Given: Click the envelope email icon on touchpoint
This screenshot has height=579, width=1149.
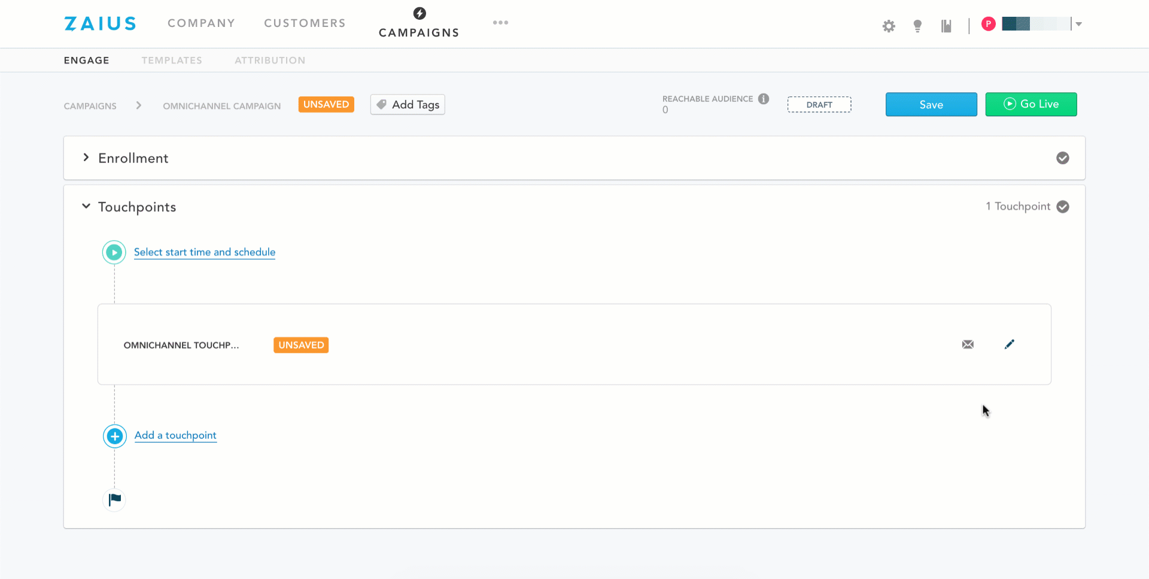Looking at the screenshot, I should click(x=968, y=344).
